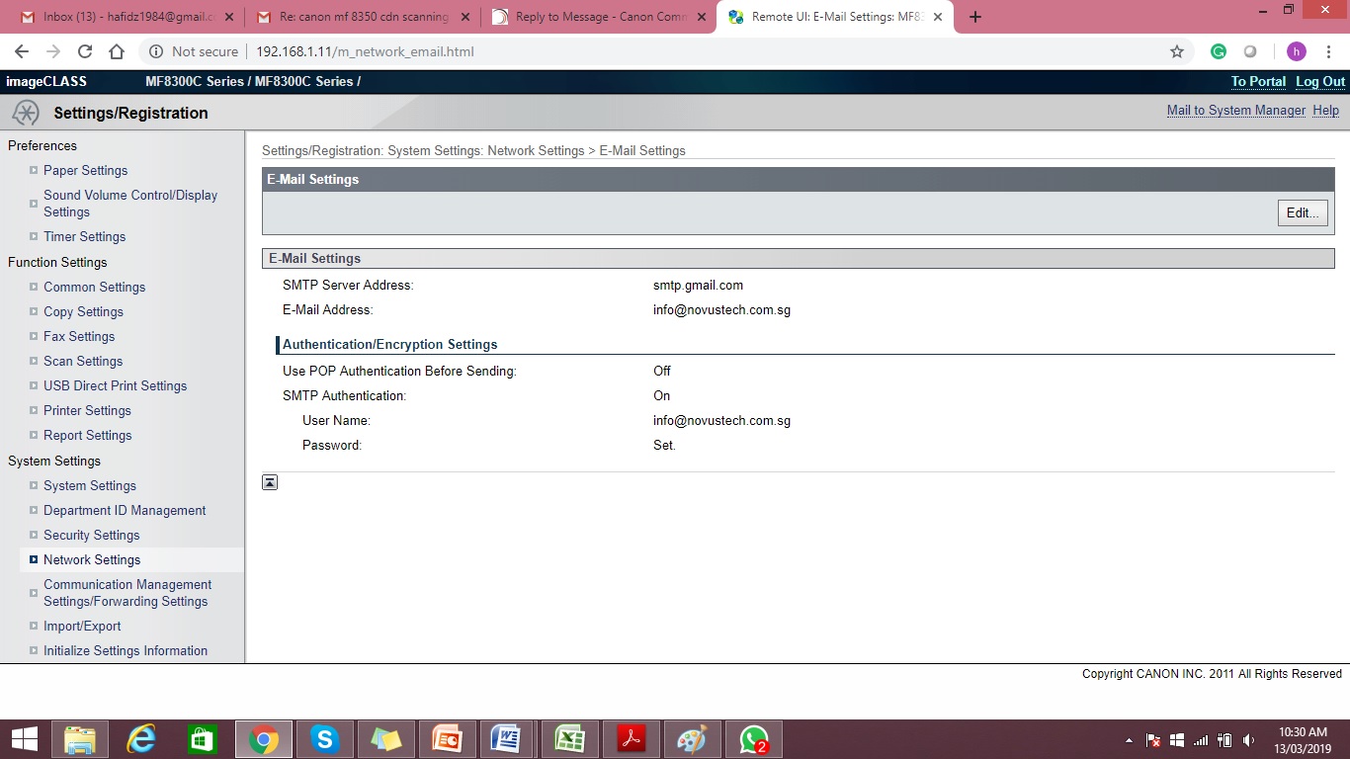Open Timer Settings in sidebar
The width and height of the screenshot is (1350, 759).
click(x=84, y=236)
